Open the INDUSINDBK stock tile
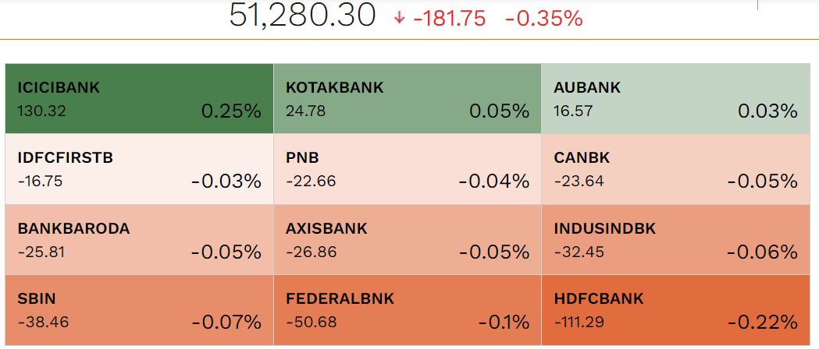 click(675, 240)
